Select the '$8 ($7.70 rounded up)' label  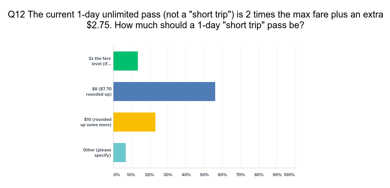[99, 92]
